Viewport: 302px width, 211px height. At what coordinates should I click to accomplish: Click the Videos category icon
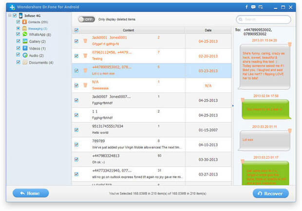coord(25,48)
